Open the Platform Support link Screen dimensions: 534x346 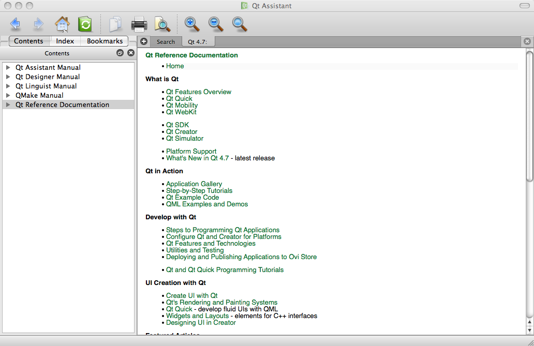pos(191,152)
